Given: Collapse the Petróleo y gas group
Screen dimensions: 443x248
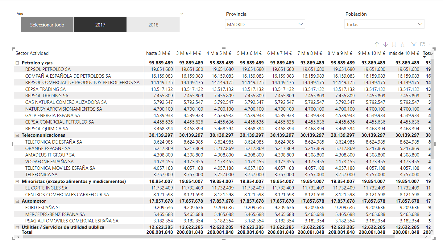Looking at the screenshot, I should (x=18, y=62).
